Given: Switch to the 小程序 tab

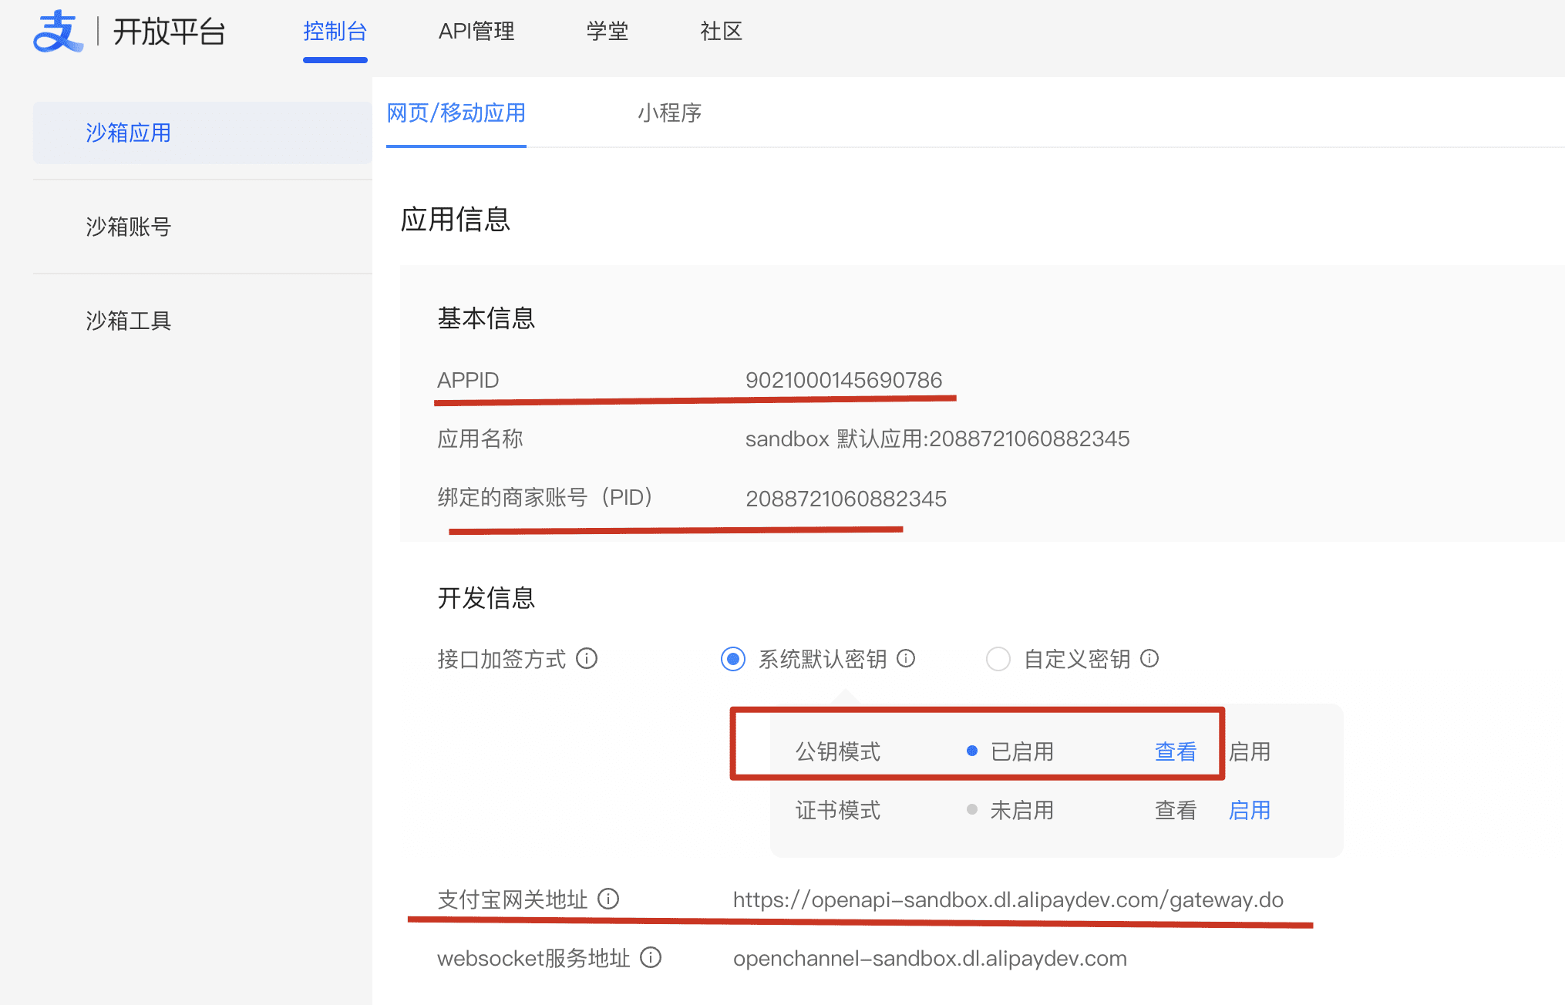Looking at the screenshot, I should pos(669,113).
